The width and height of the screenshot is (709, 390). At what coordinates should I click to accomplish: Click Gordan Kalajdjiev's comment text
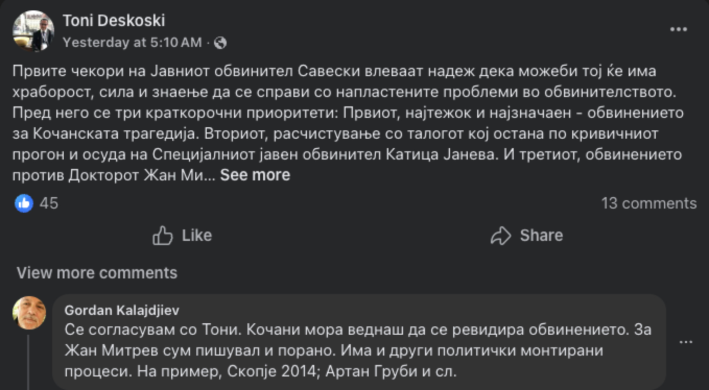[346, 350]
